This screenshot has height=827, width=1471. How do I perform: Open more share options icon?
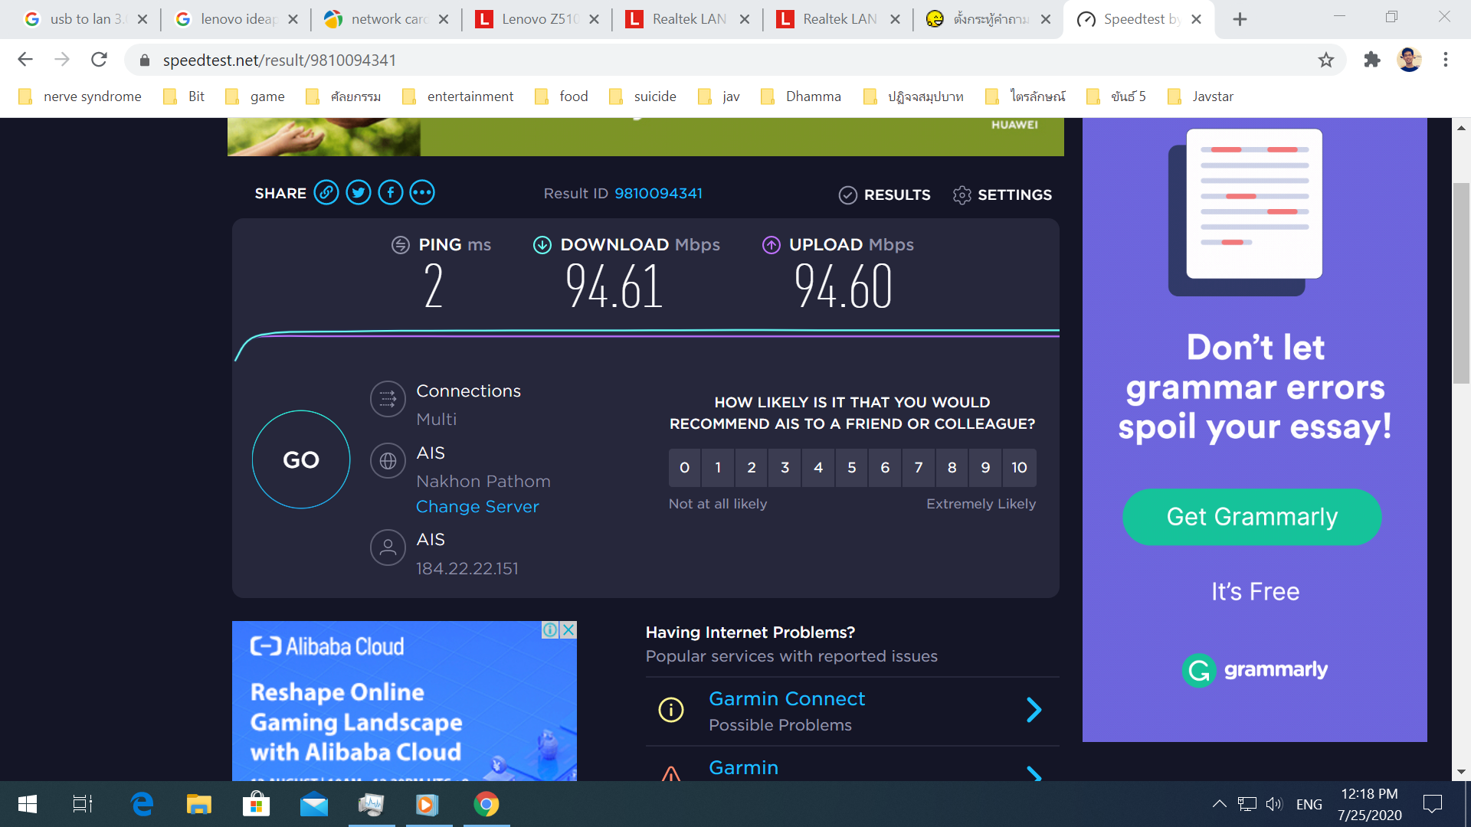pyautogui.click(x=422, y=193)
